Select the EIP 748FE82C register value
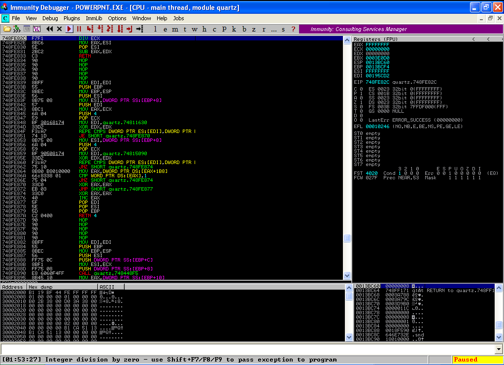 click(x=377, y=82)
